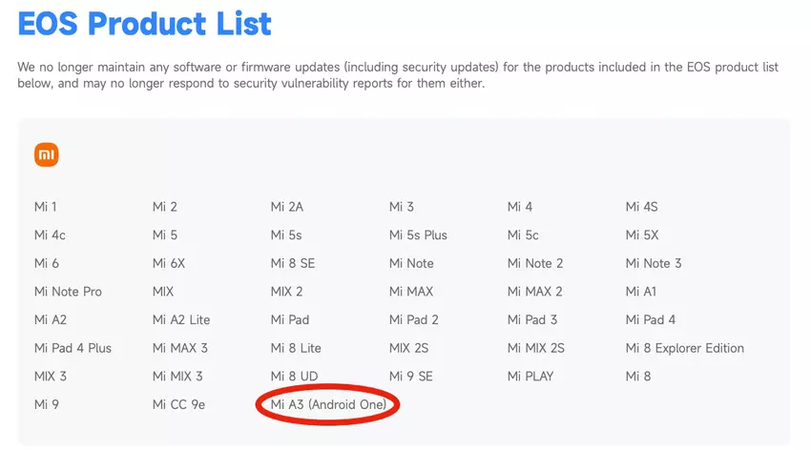Select the Mi 5c entry
Viewport: 811px width, 450px height.
click(523, 235)
